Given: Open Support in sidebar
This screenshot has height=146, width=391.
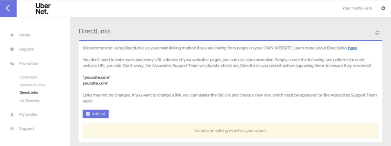Looking at the screenshot, I should click(x=27, y=128).
